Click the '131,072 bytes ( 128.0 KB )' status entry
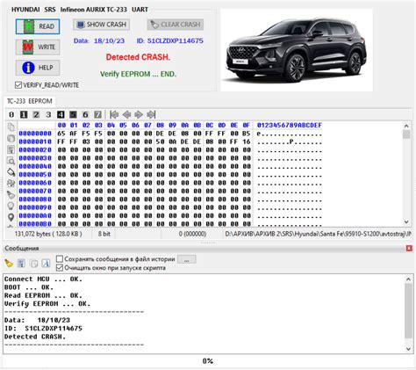 tap(48, 234)
